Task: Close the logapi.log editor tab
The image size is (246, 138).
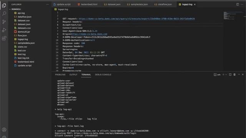Action: pyautogui.click(x=195, y=4)
